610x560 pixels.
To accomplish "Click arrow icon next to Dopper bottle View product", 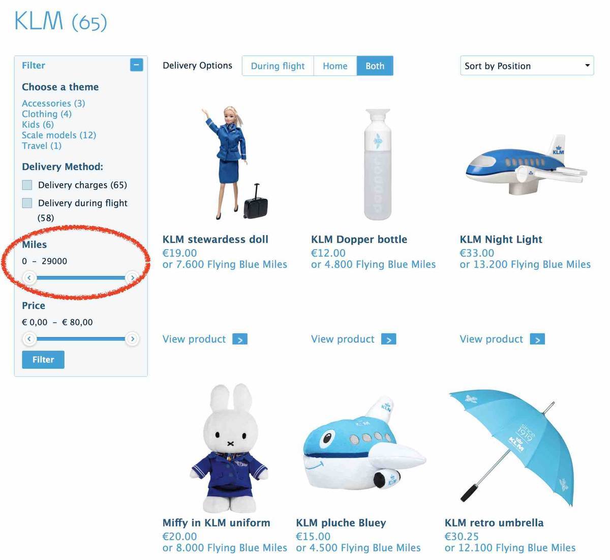I will coord(388,339).
